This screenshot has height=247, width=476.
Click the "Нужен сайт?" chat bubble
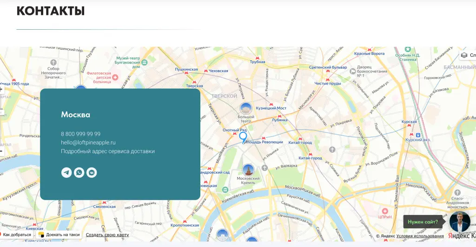(423, 222)
